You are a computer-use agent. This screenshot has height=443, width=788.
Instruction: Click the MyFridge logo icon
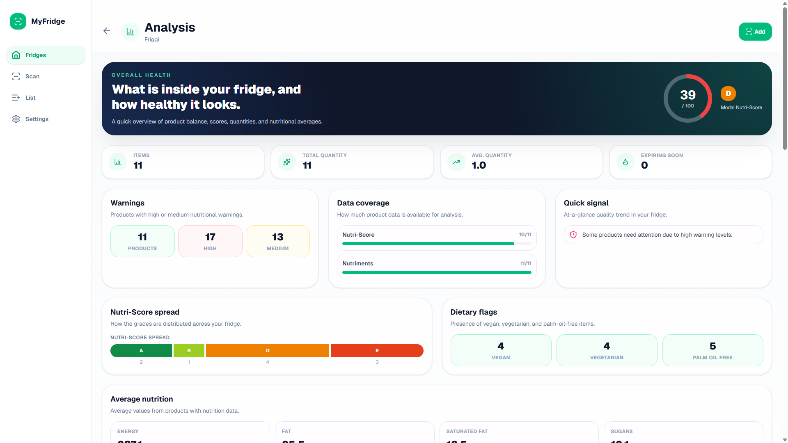point(18,21)
